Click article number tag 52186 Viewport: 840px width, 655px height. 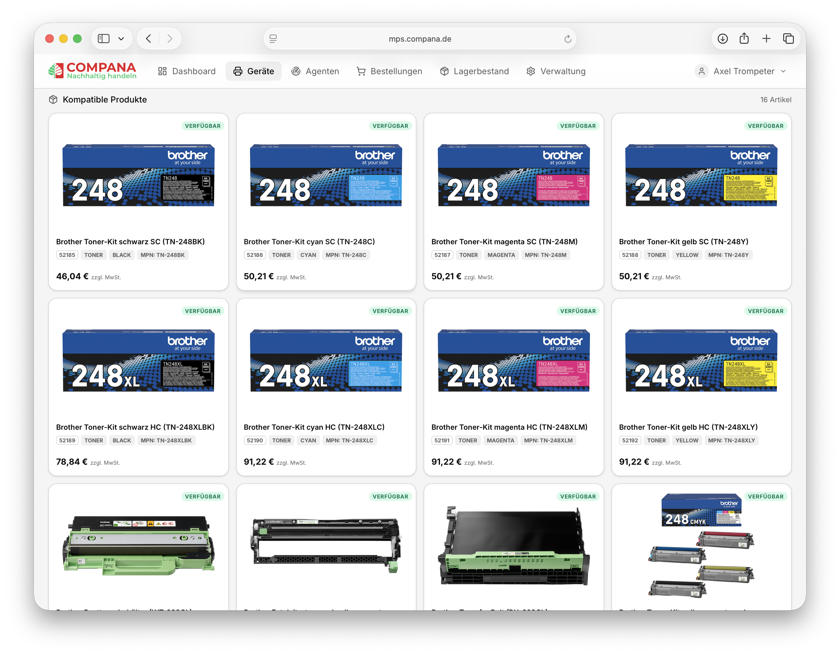coord(255,255)
